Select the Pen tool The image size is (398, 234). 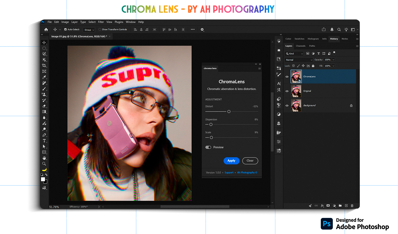[44, 135]
